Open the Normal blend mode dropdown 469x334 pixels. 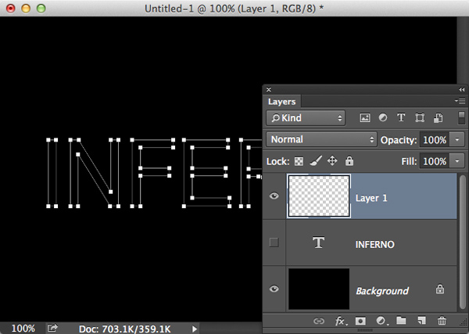click(x=321, y=139)
